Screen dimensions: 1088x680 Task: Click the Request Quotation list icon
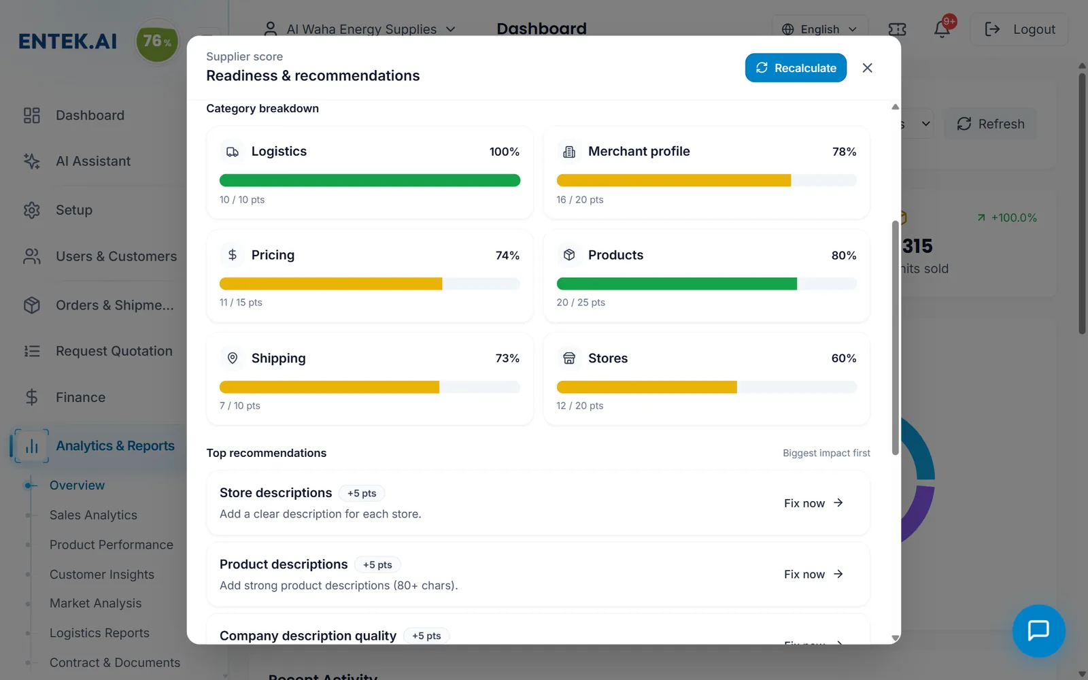tap(31, 352)
